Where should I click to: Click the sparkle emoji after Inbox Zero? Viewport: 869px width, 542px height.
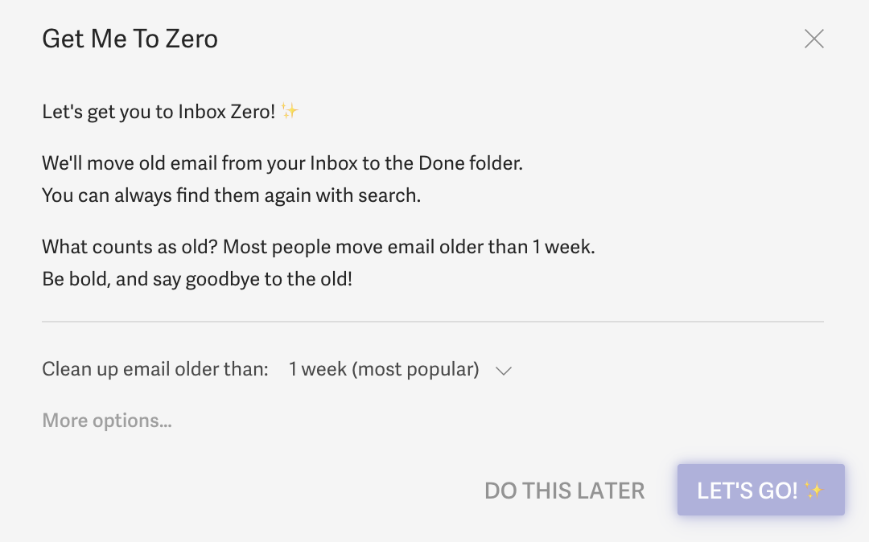[290, 111]
